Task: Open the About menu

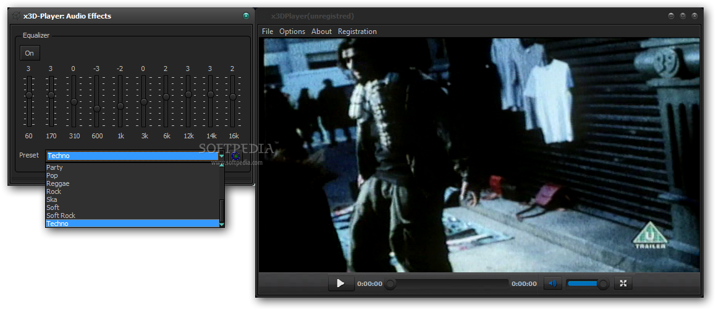Action: click(x=321, y=31)
